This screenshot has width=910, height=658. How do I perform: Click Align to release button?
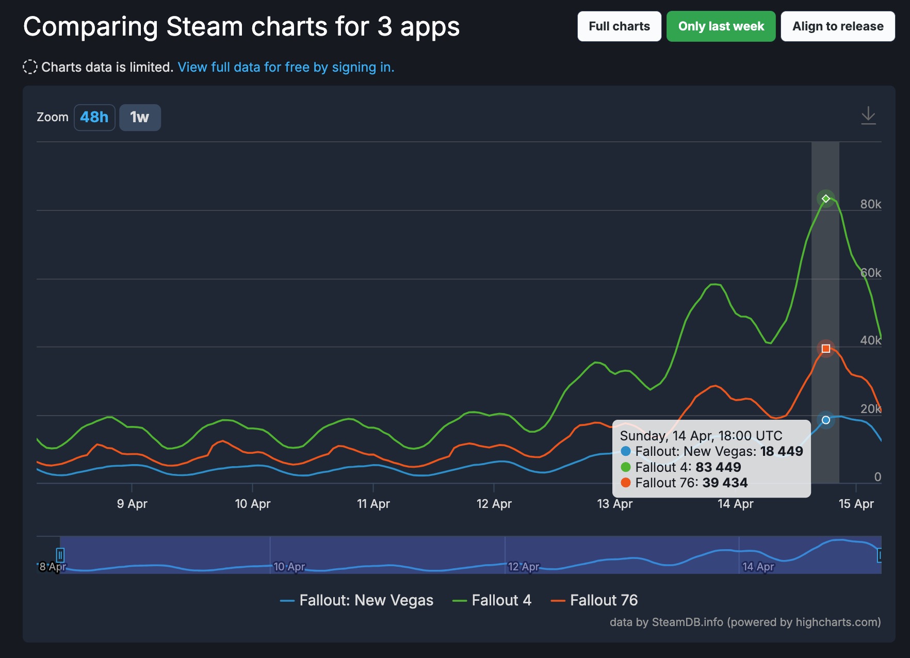click(838, 26)
